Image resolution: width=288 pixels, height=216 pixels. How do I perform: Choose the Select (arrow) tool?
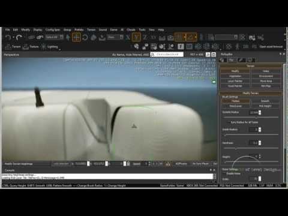pyautogui.click(x=68, y=37)
